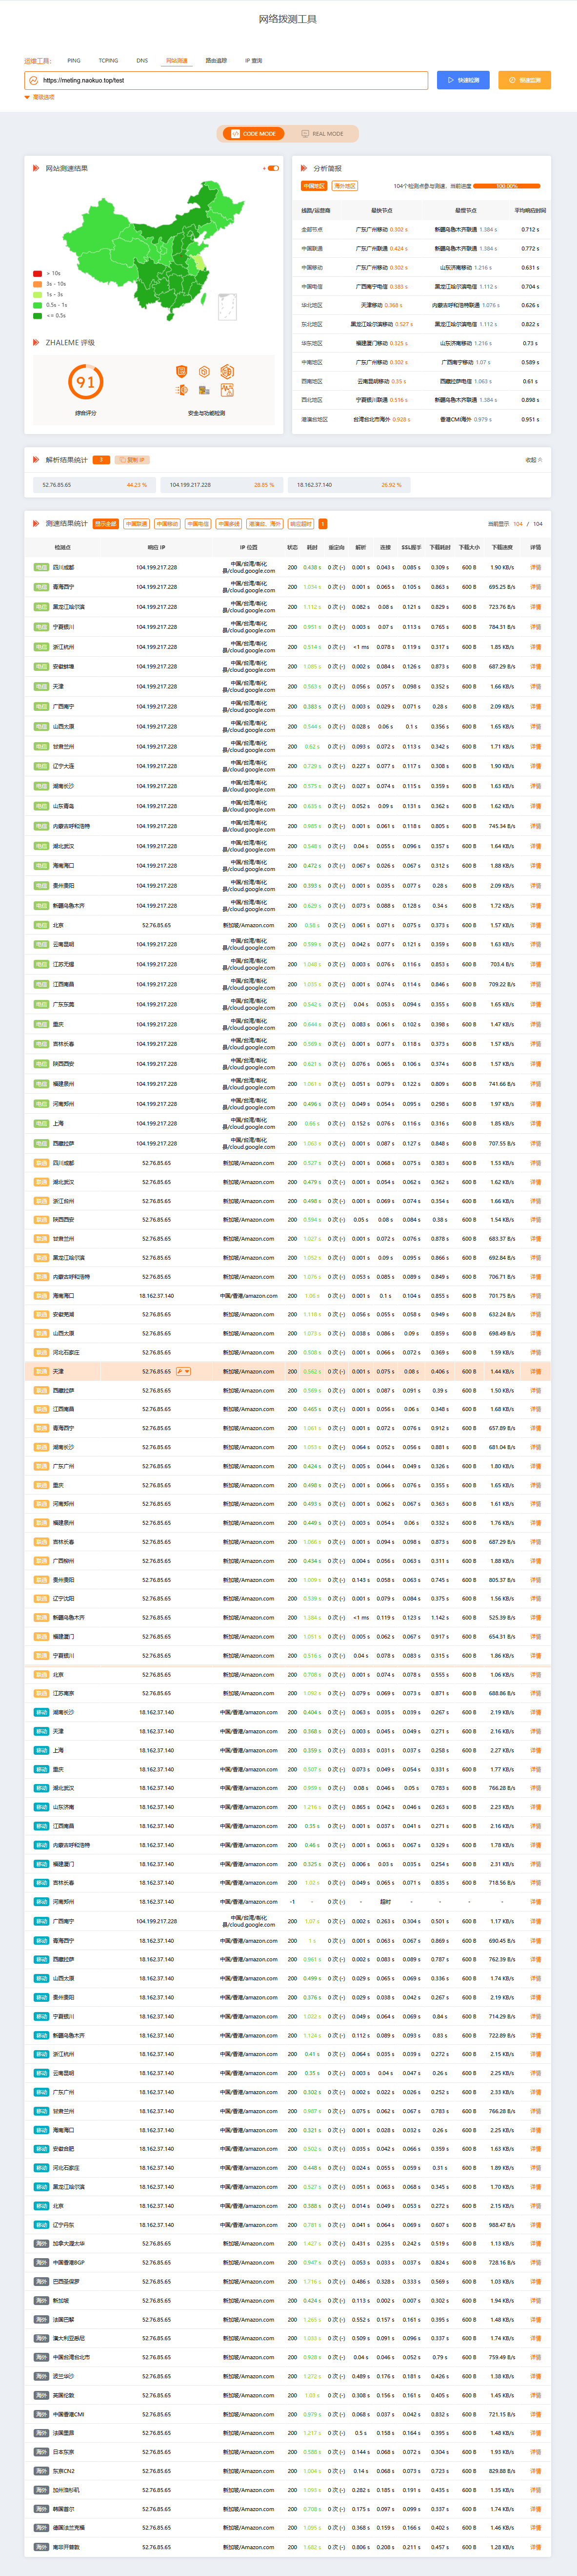Click the hexagon security check icon in top row

pyautogui.click(x=204, y=371)
